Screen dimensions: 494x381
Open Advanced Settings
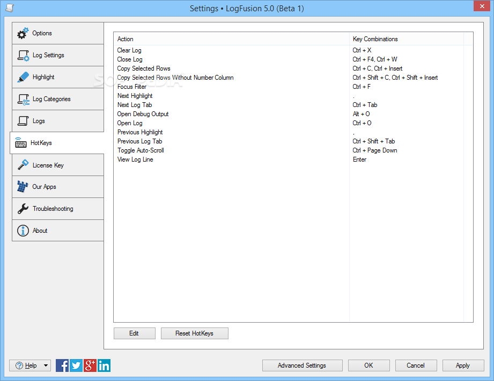point(303,365)
